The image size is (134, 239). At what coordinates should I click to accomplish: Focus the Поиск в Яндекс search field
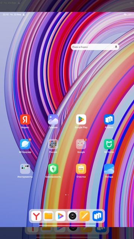(x=95, y=47)
